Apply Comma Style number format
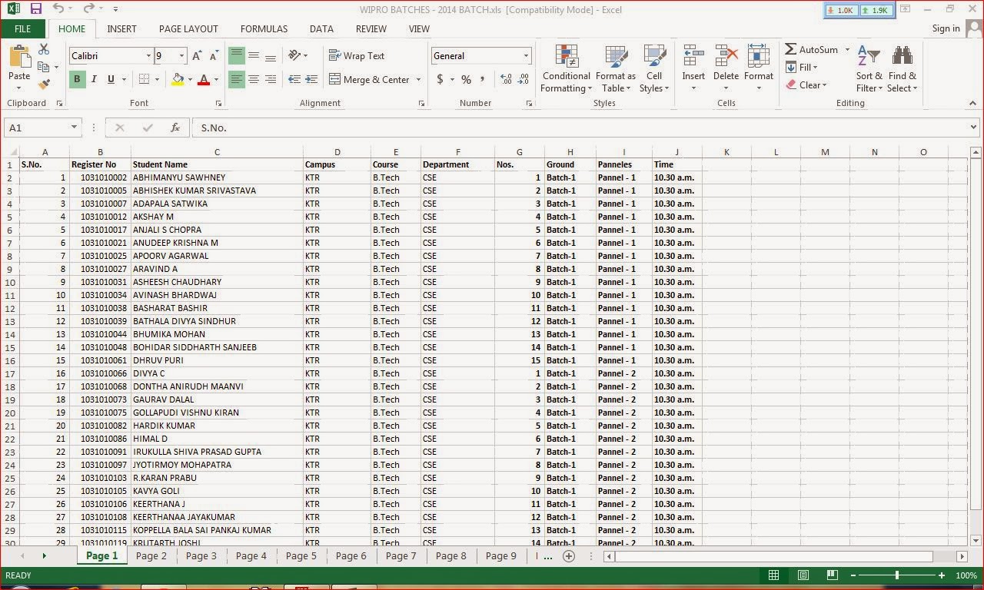 (483, 79)
